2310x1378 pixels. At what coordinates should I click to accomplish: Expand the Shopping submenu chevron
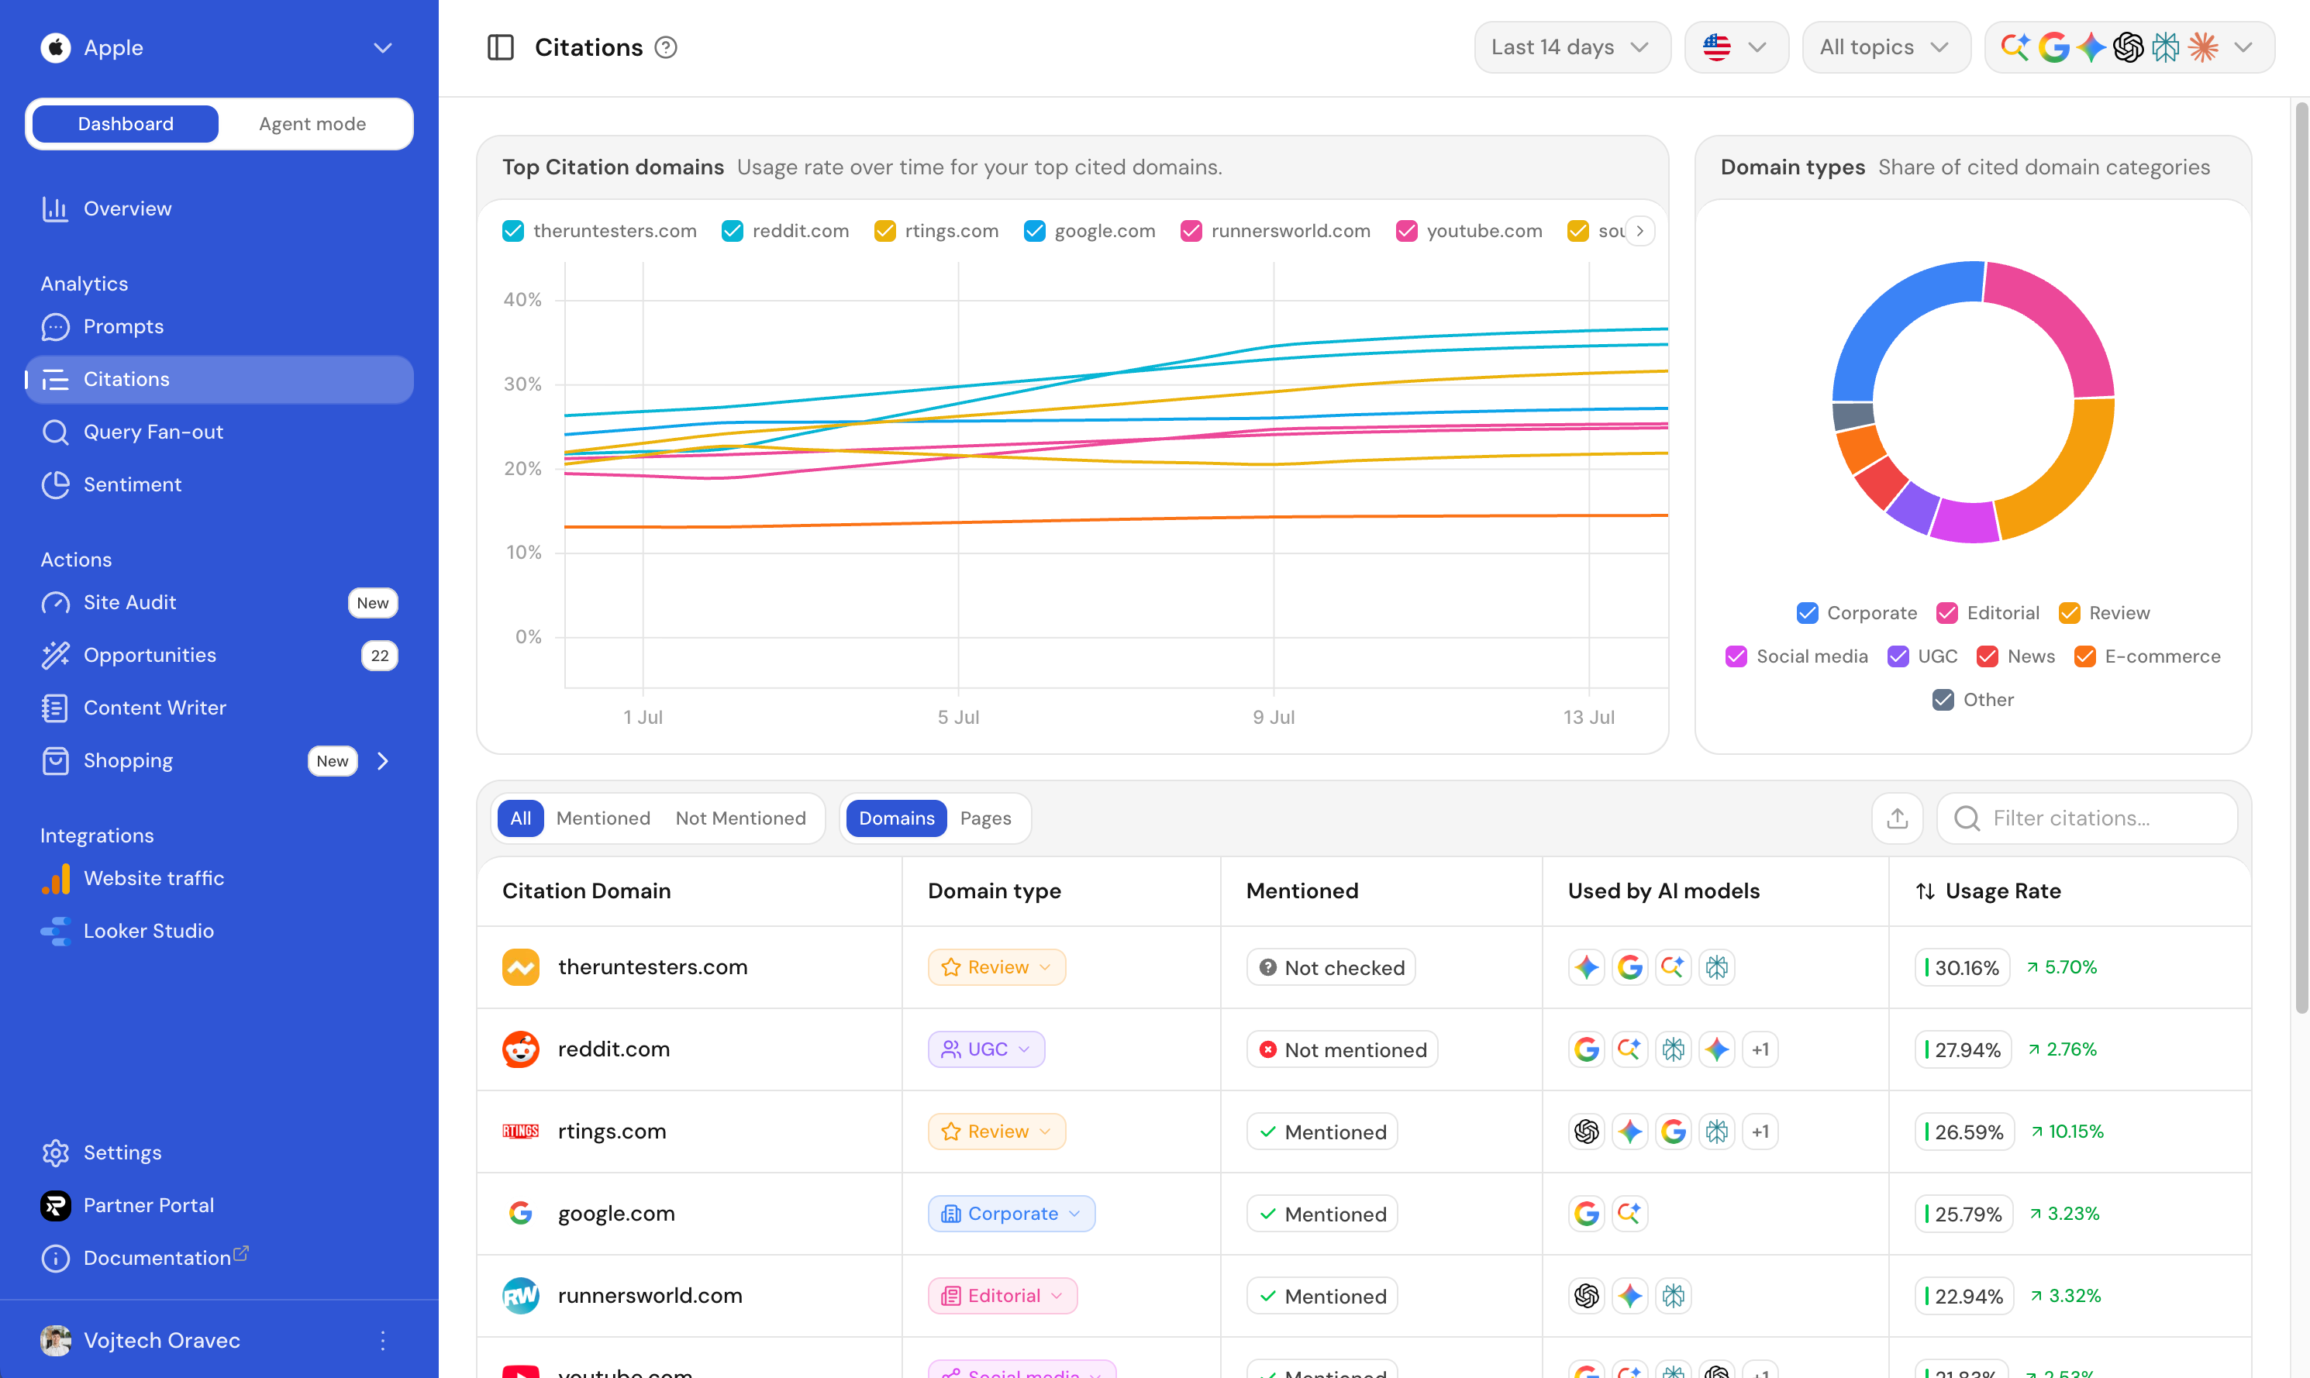click(382, 760)
